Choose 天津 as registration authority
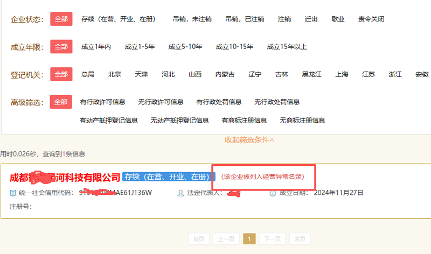The width and height of the screenshot is (431, 254). pyautogui.click(x=141, y=74)
